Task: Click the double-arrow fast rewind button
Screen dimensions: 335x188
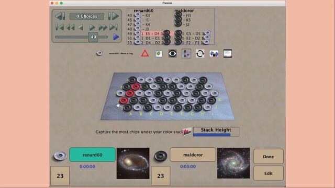Action: pyautogui.click(x=70, y=27)
